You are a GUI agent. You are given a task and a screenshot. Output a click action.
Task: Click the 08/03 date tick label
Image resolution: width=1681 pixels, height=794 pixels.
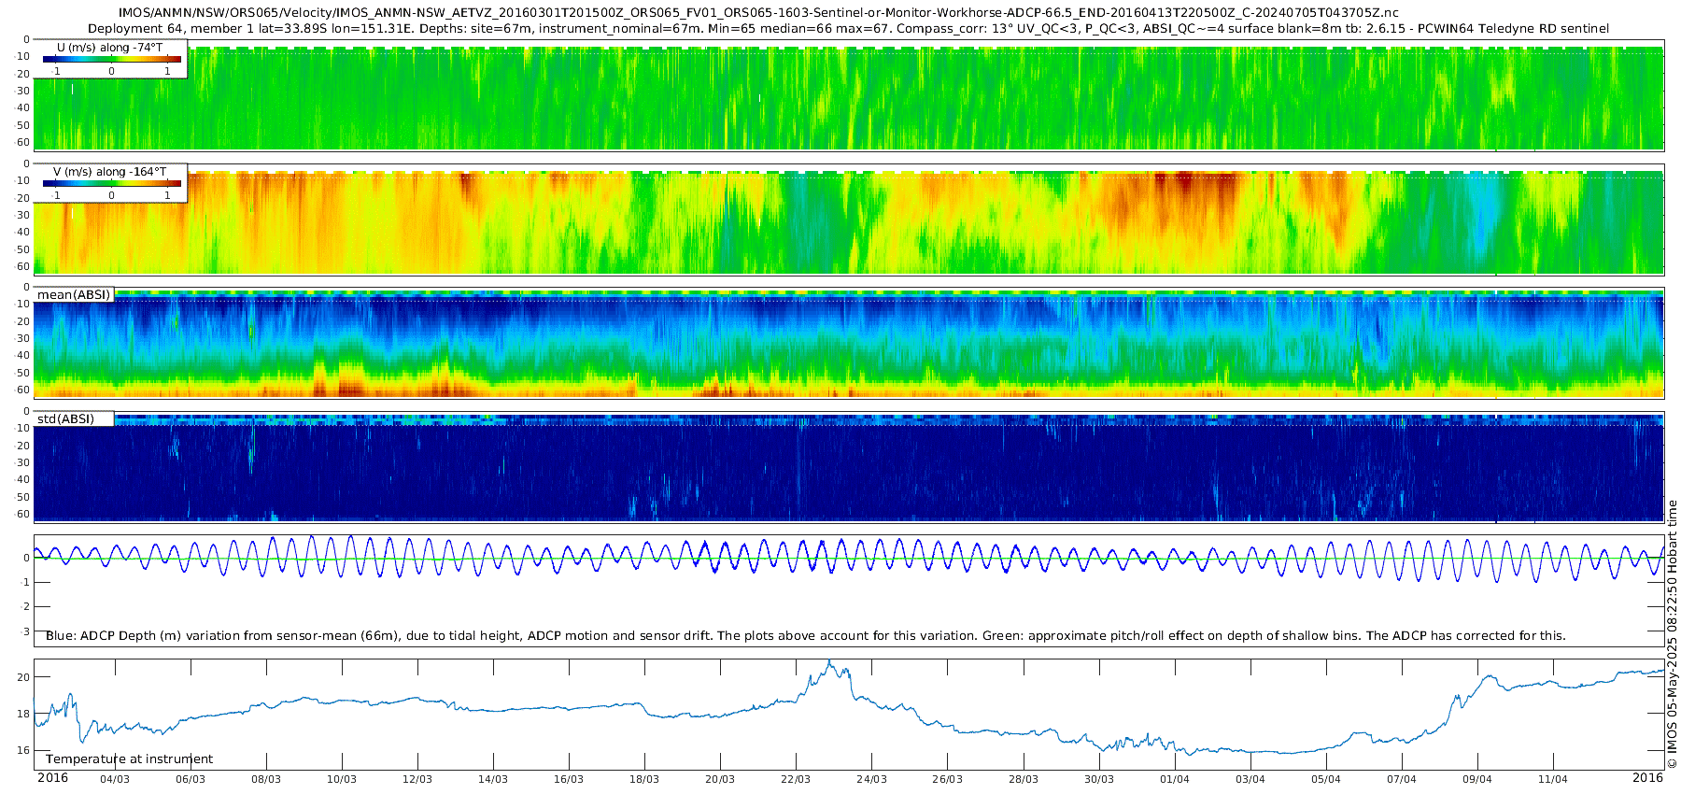[266, 779]
